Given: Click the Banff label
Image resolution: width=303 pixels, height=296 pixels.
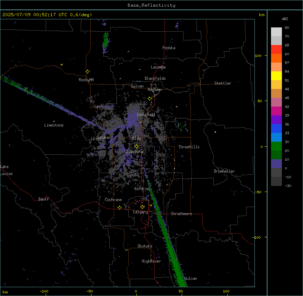Looking at the screenshot, I should [x=44, y=199].
